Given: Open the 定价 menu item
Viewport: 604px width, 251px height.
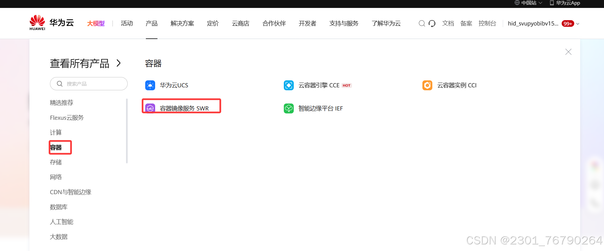Looking at the screenshot, I should (213, 23).
